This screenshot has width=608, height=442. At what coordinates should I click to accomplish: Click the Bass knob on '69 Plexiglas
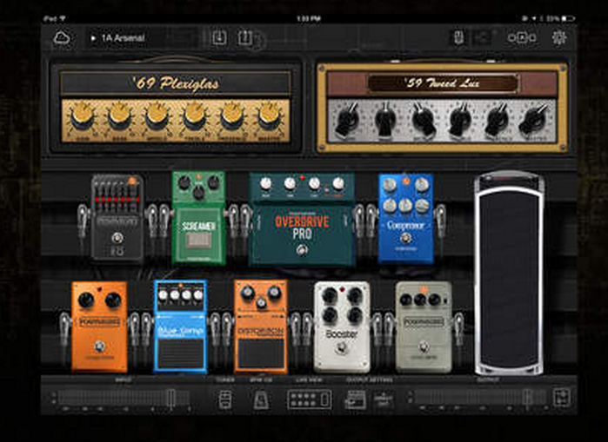[119, 115]
